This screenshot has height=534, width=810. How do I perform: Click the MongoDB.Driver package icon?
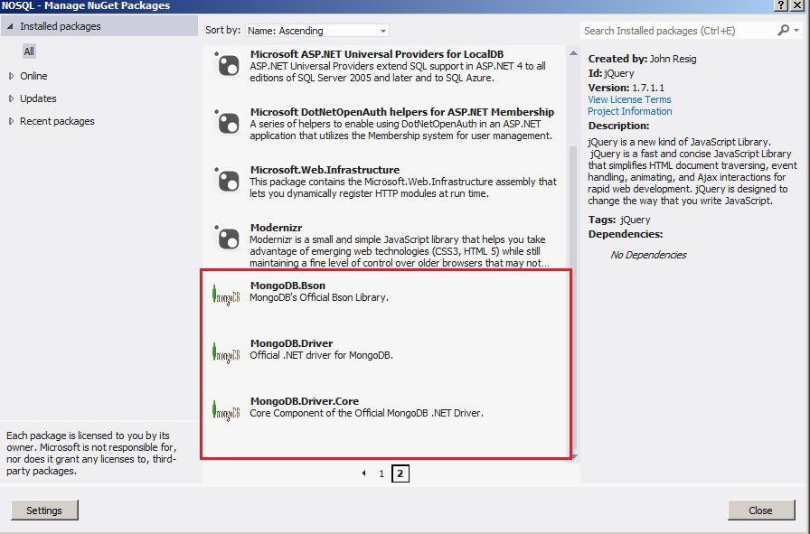click(226, 353)
